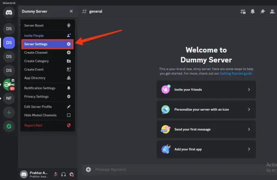The height and width of the screenshot is (180, 277).
Task: Tick the Hide Muted Channels checkbox
Action: [x=69, y=115]
